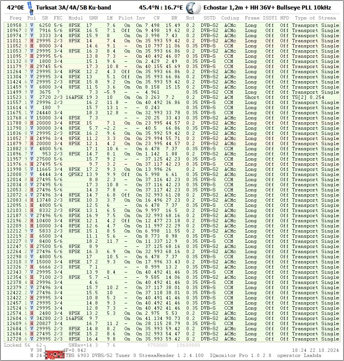
Task: Click the H badge on the 11788 row
Action: coord(32,123)
